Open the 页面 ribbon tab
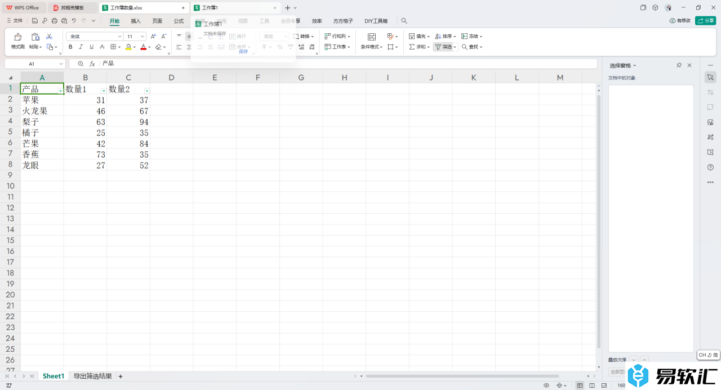 pos(157,21)
